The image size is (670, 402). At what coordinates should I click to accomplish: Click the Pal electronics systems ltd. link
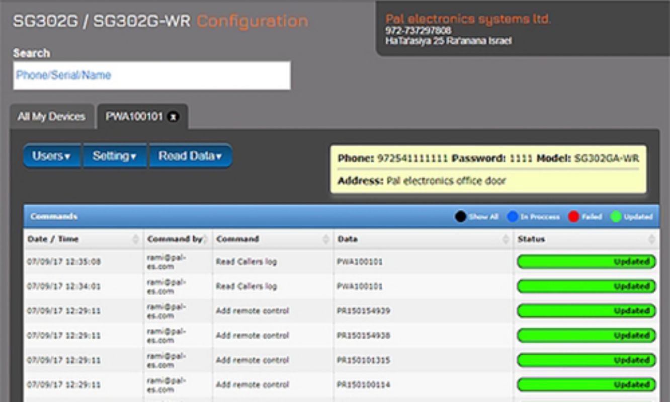pos(468,19)
